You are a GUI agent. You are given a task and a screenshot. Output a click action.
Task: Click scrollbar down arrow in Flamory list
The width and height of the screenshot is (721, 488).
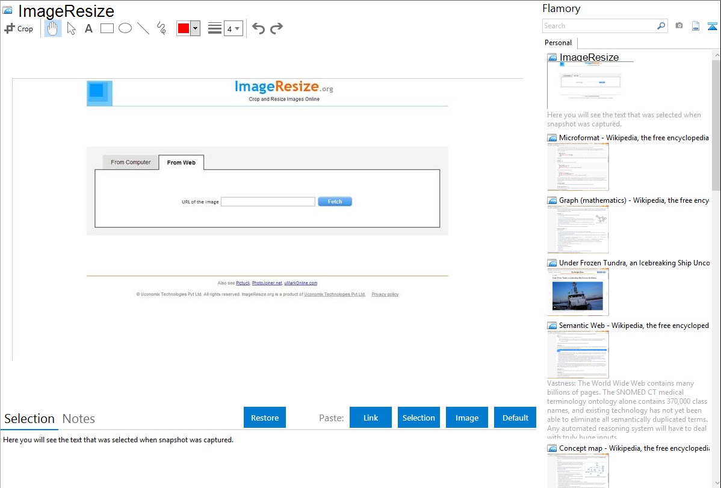point(716,483)
